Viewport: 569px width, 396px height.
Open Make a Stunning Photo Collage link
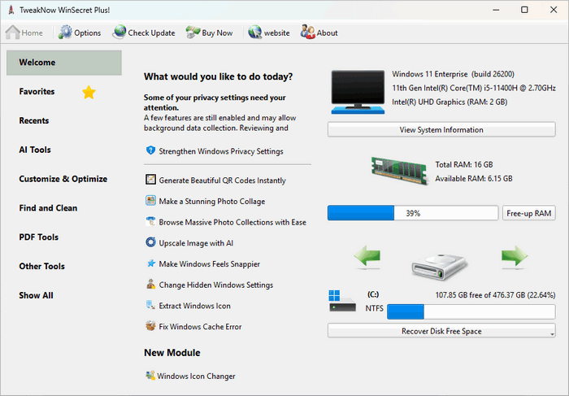(x=212, y=202)
